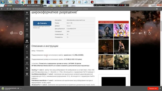This screenshot has height=91, width=162.
Task: Open the Forums speech-bubble icon in sidebar
Action: point(27,69)
